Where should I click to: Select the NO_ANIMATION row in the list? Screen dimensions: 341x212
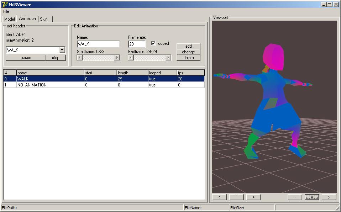click(x=50, y=85)
